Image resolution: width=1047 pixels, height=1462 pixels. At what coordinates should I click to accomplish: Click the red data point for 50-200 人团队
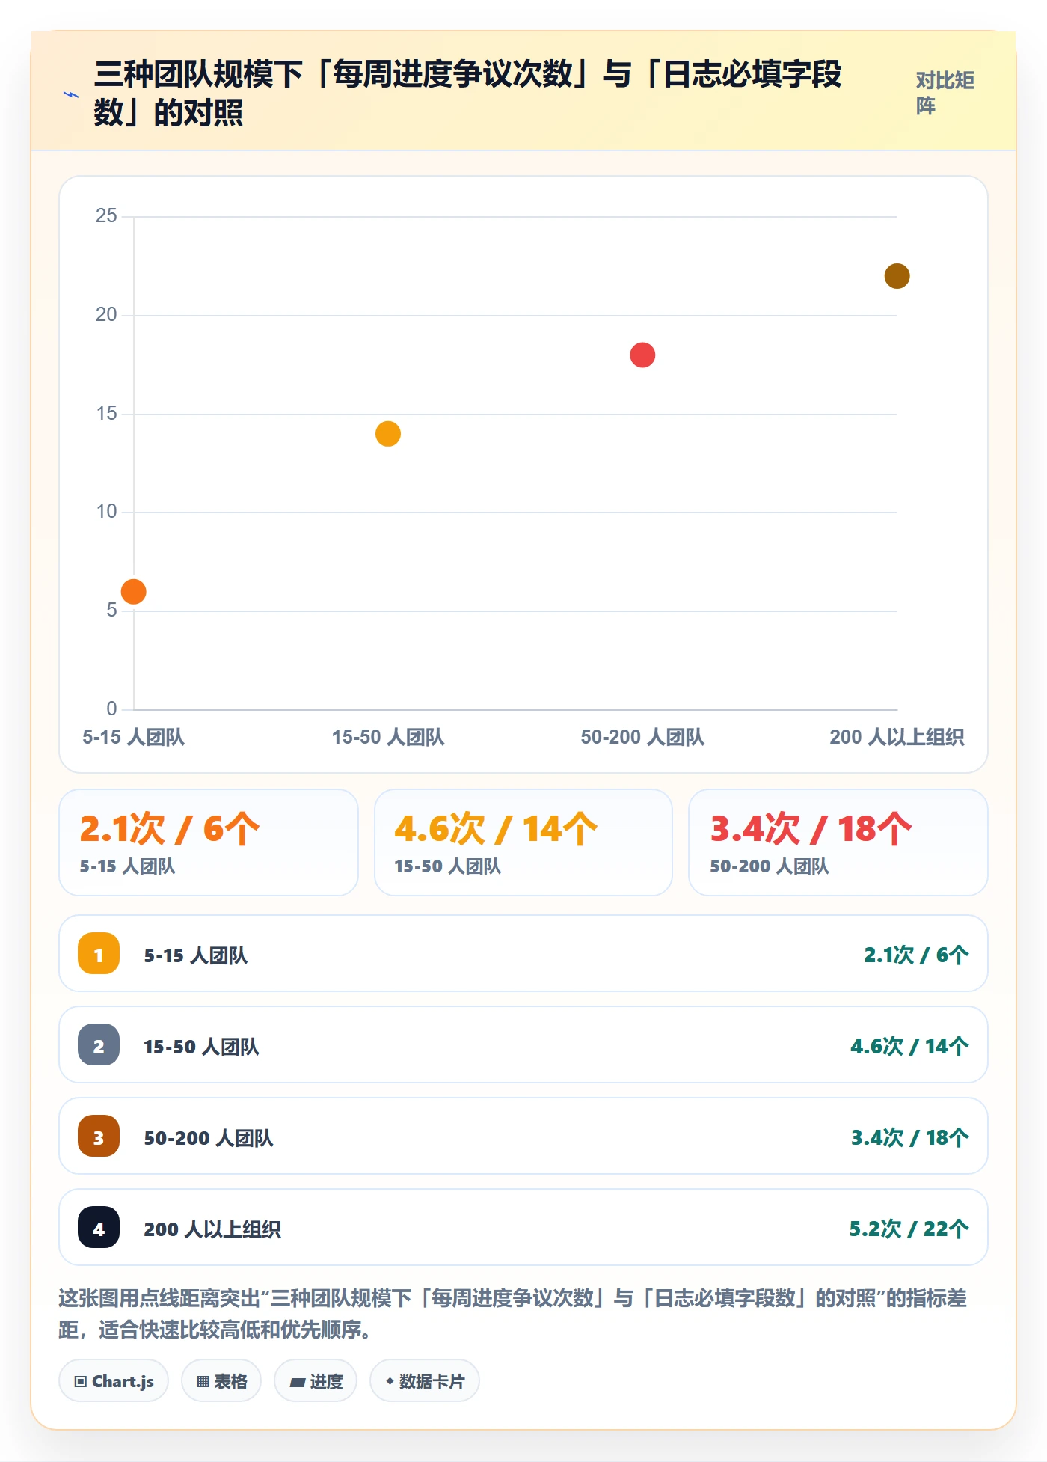tap(642, 355)
